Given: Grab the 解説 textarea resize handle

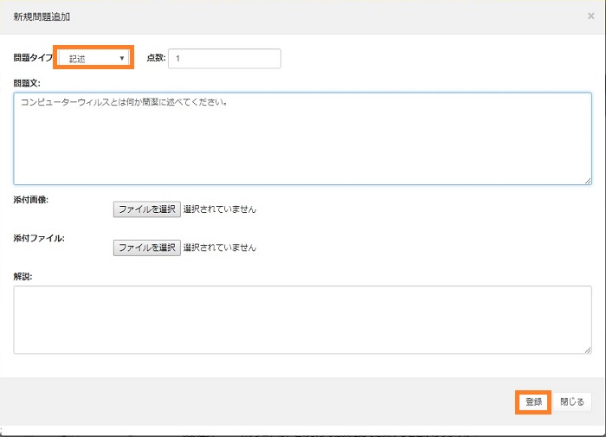Looking at the screenshot, I should pos(587,349).
